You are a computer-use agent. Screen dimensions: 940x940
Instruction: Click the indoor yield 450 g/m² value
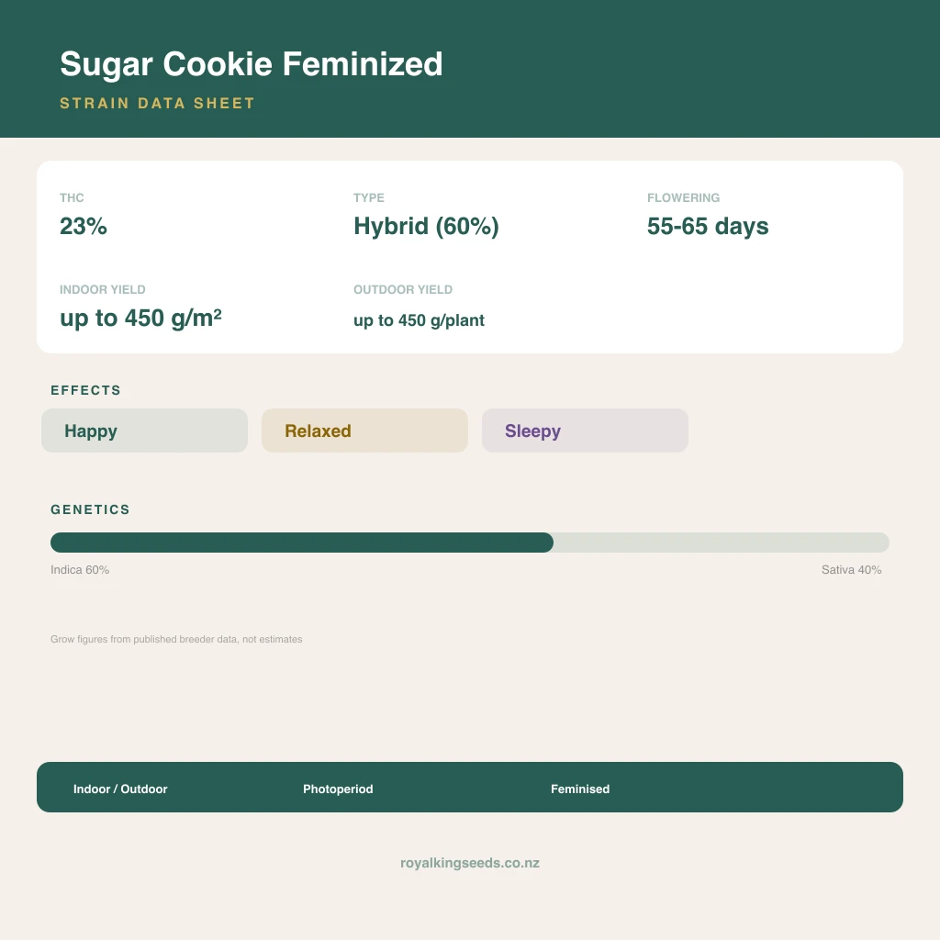click(140, 319)
